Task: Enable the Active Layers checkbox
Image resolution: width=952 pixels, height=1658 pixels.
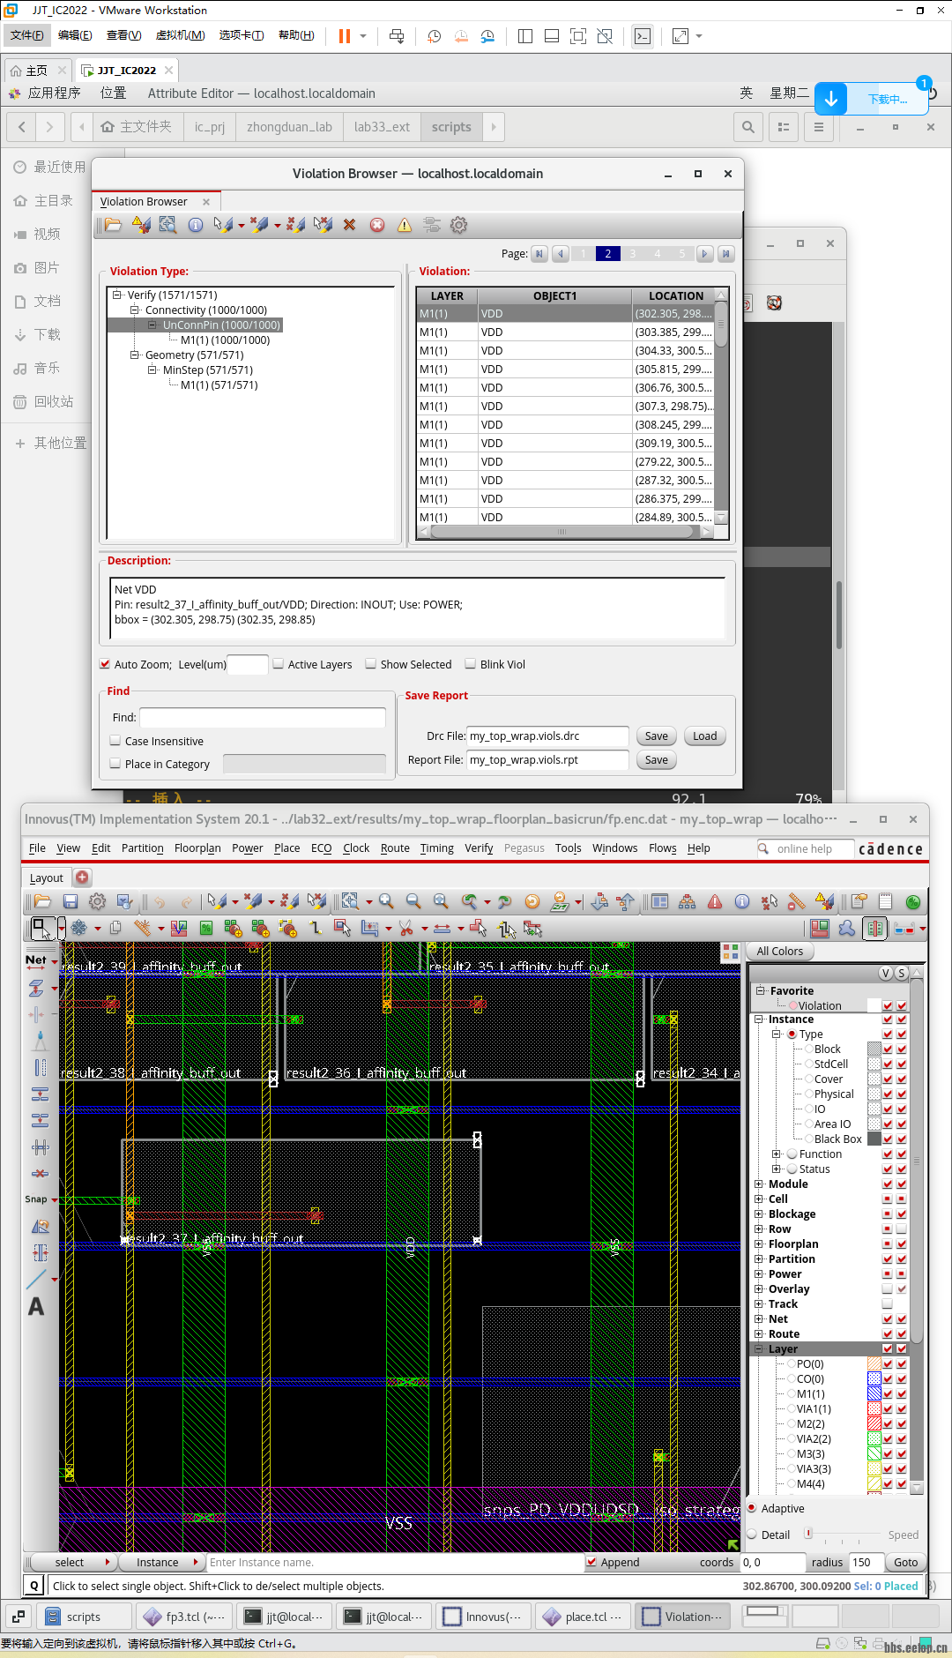Action: point(279,664)
